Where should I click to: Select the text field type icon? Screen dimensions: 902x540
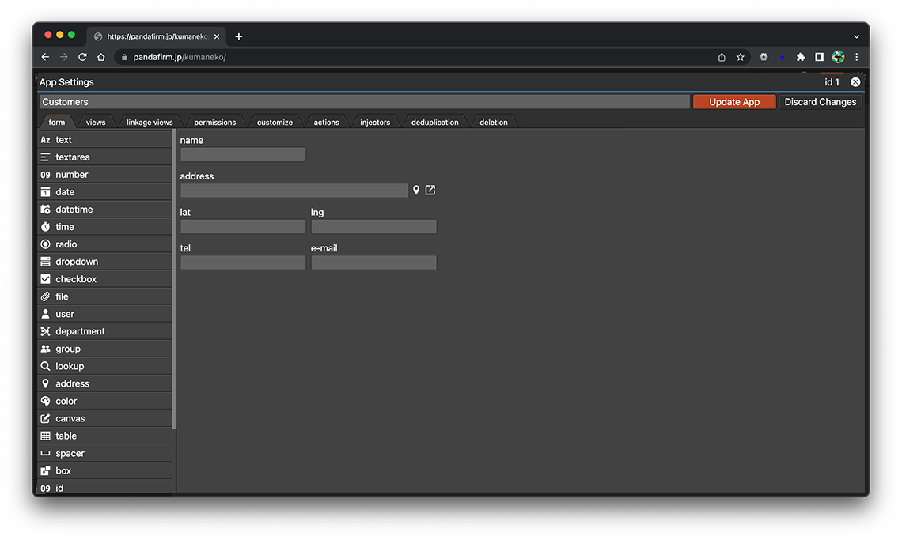45,140
